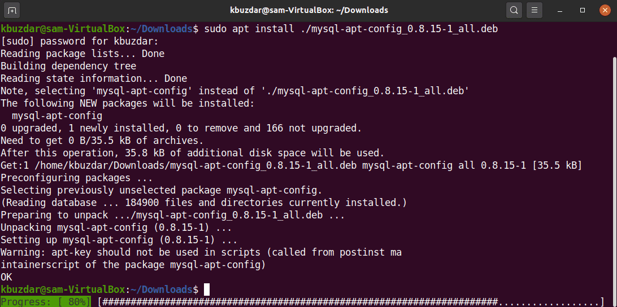Click the hash-filled progress bar
The image size is (617, 307).
pyautogui.click(x=350, y=302)
